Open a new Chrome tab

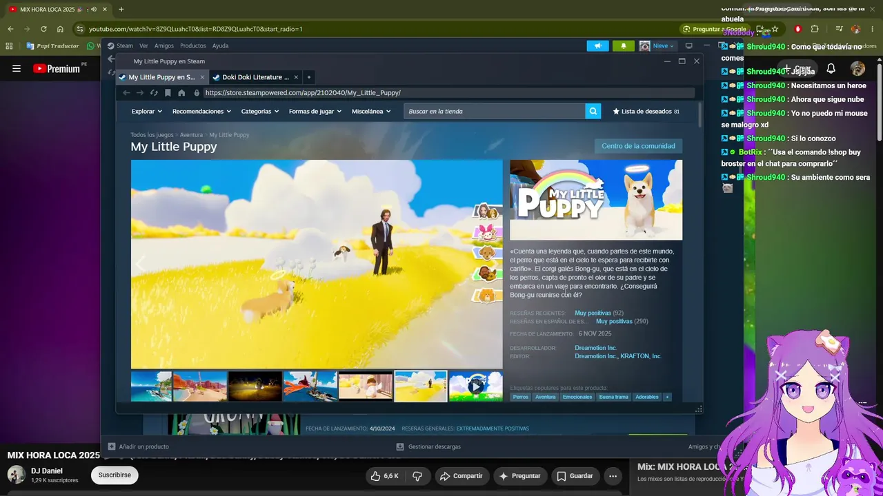click(121, 9)
